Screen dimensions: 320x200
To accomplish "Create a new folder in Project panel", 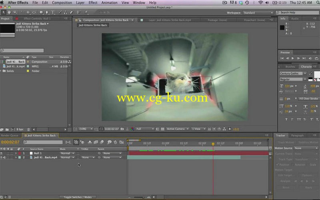I will 7,129.
